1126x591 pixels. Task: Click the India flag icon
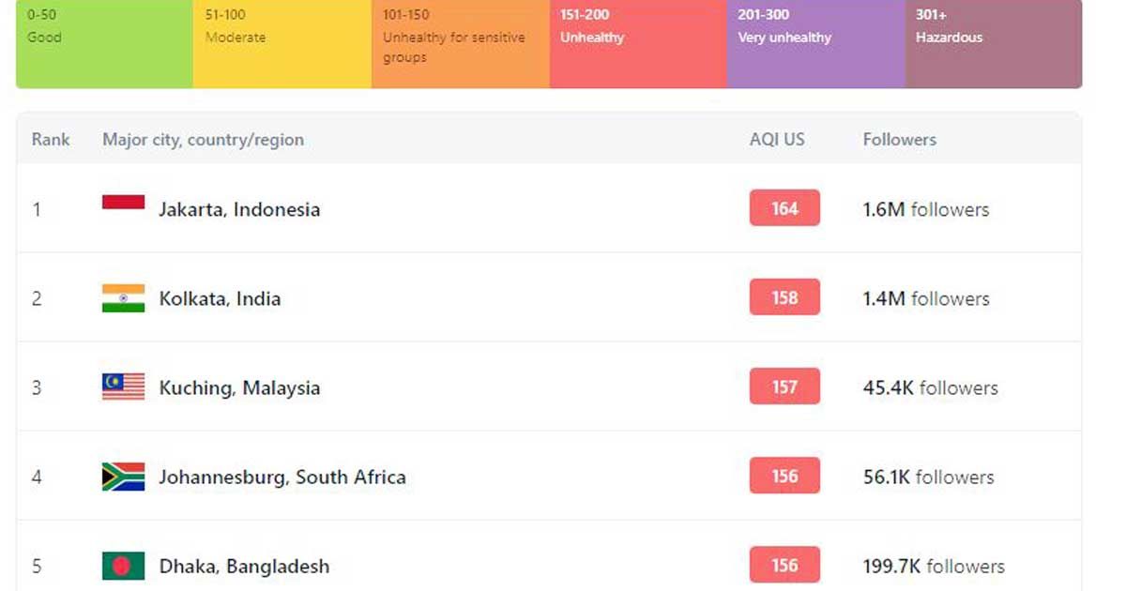[x=123, y=297]
